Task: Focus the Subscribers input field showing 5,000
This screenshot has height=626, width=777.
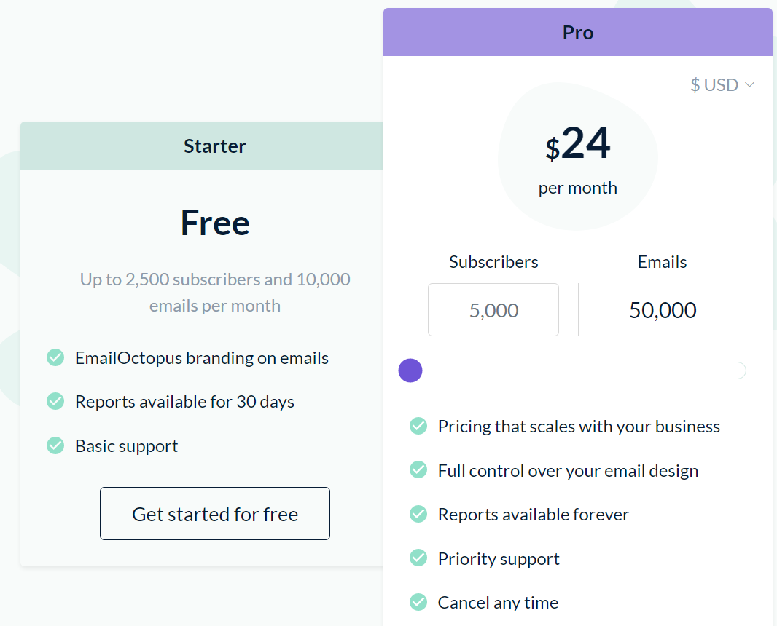Action: click(x=493, y=310)
